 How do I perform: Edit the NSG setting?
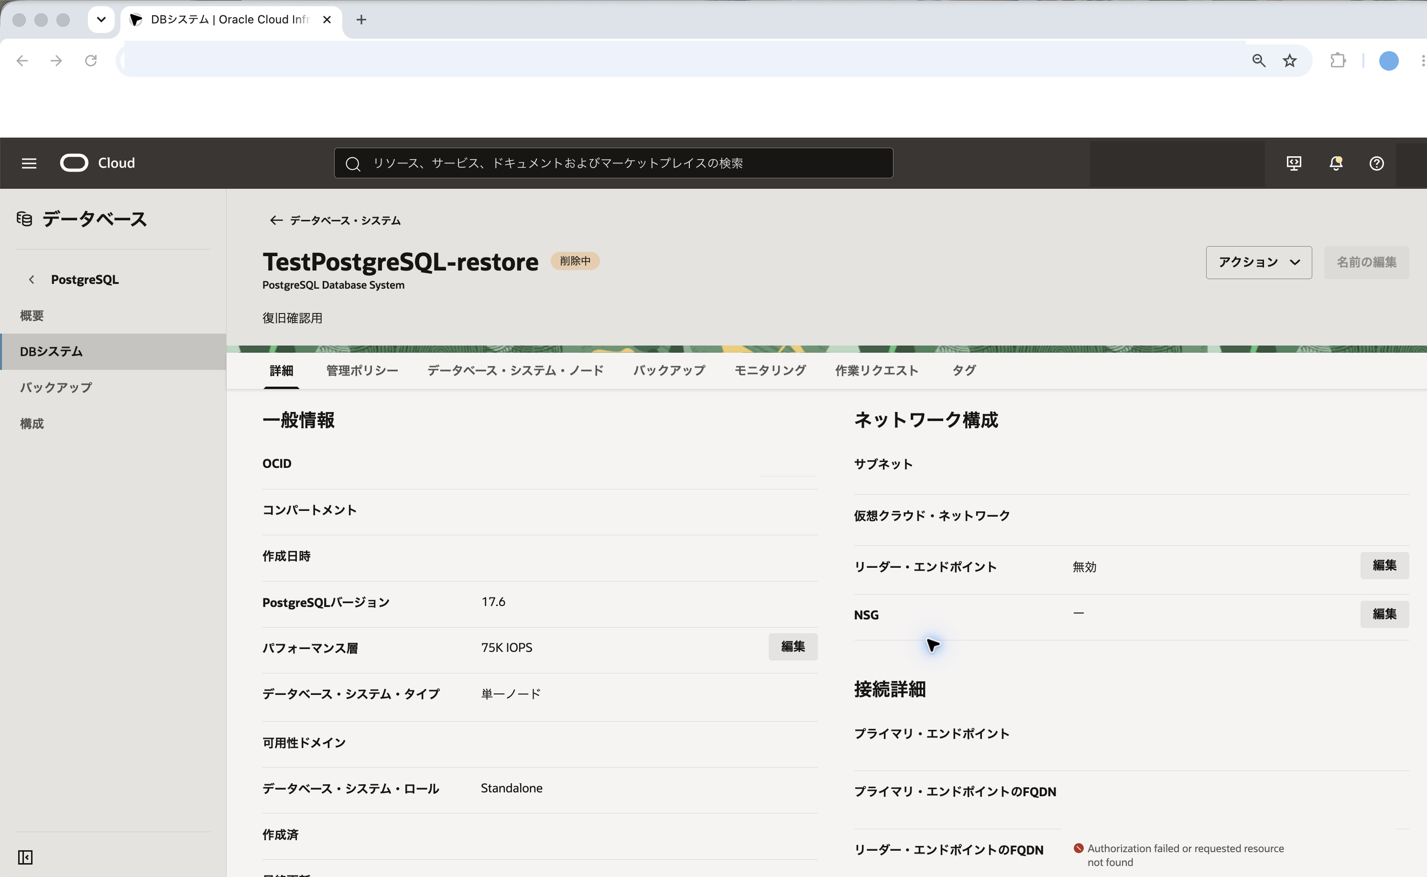1384,614
